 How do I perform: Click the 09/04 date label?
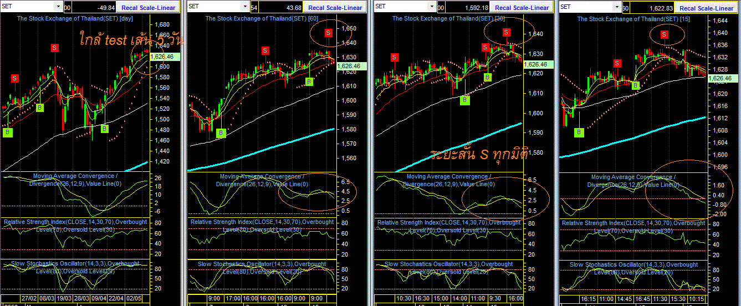pos(100,298)
